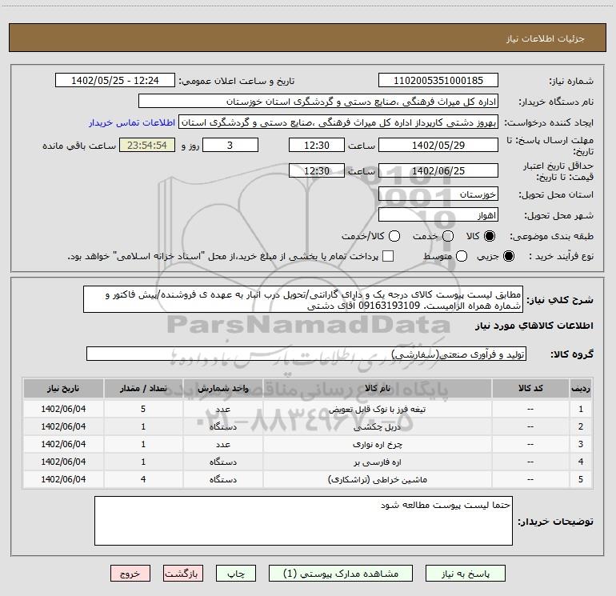Click the خروج exit button
The height and width of the screenshot is (596, 616).
point(130,574)
